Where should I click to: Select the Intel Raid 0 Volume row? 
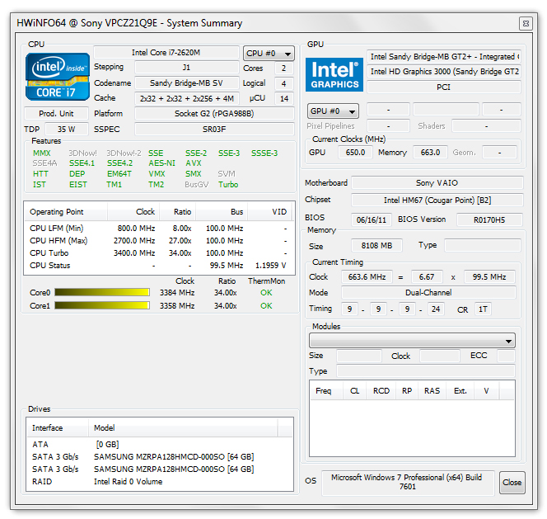click(x=160, y=482)
